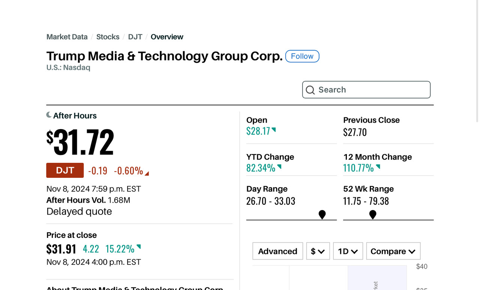Click the Day Range position marker
The width and height of the screenshot is (480, 290).
click(x=322, y=214)
